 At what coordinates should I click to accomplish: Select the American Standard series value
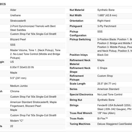108,89
